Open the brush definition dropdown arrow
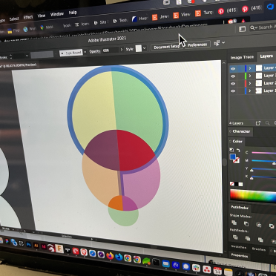 click(85, 52)
